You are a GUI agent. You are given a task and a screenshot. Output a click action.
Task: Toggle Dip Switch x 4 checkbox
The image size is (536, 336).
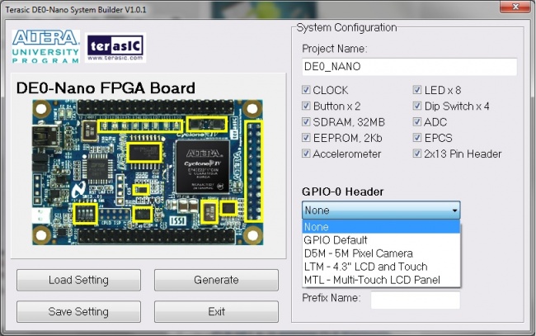tap(417, 106)
